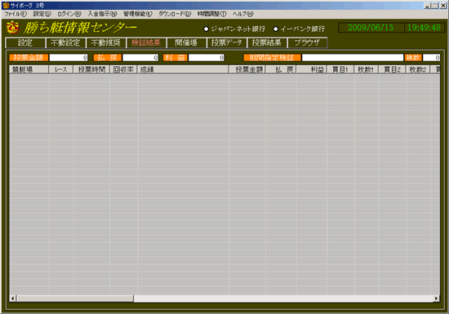This screenshot has width=449, height=314.
Task: Switch to the 設定 tab
Action: pos(25,42)
